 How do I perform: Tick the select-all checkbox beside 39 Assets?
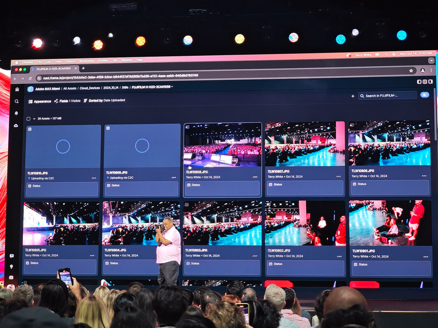(x=28, y=119)
